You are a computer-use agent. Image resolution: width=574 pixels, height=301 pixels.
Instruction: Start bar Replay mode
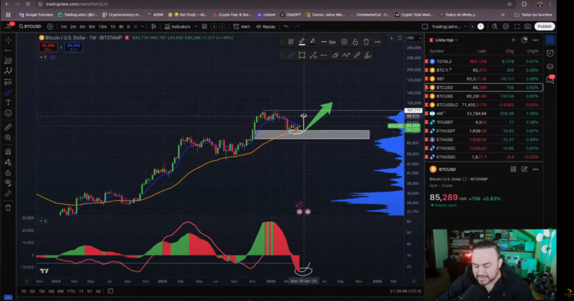(266, 26)
